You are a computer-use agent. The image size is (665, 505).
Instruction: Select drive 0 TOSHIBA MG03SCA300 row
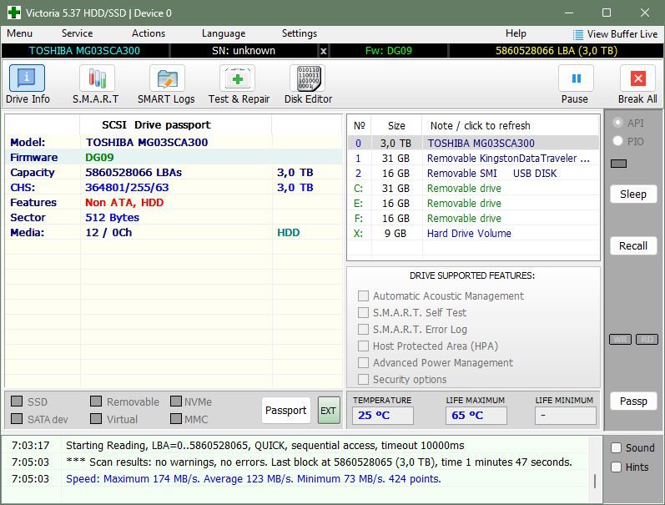(x=473, y=143)
